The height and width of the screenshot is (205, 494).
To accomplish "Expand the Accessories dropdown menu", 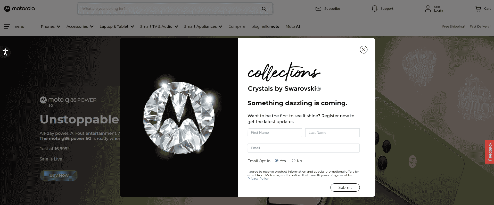I will [80, 26].
